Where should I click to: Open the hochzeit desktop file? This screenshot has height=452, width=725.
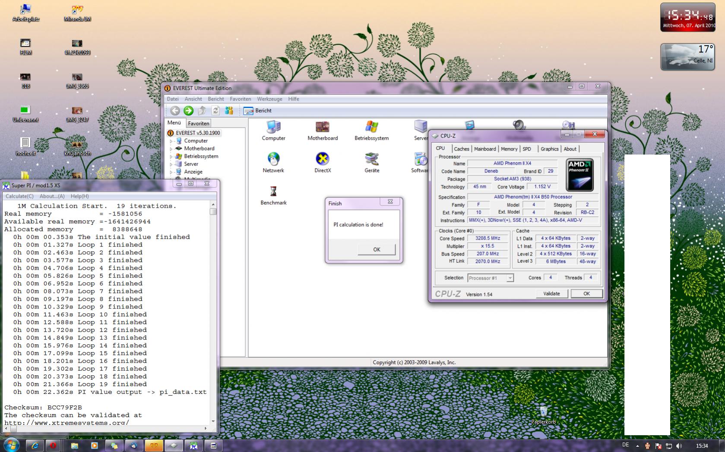point(25,147)
